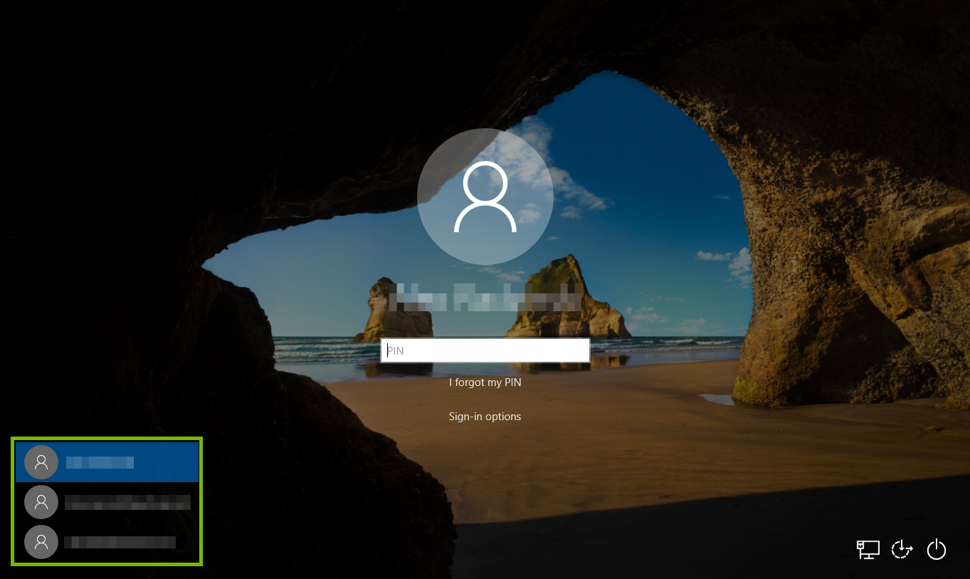The height and width of the screenshot is (579, 970).
Task: Switch to the second user account
Action: click(x=107, y=502)
